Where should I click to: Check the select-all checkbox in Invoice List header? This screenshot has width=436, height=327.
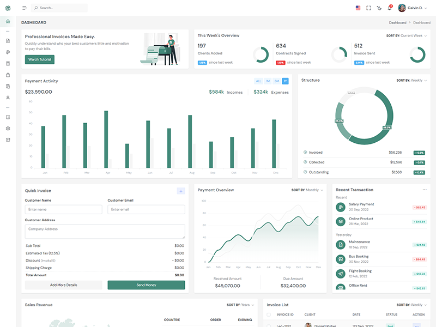click(x=268, y=314)
